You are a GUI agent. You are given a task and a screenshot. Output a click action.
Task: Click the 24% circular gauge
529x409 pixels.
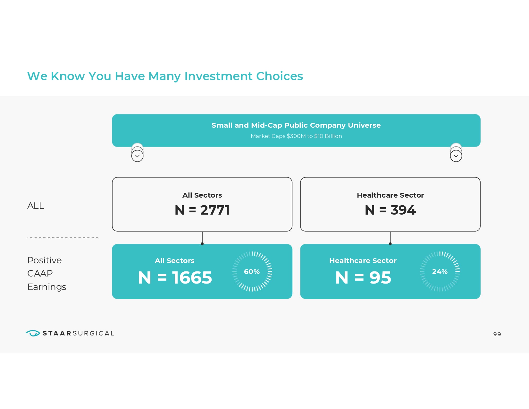point(440,271)
